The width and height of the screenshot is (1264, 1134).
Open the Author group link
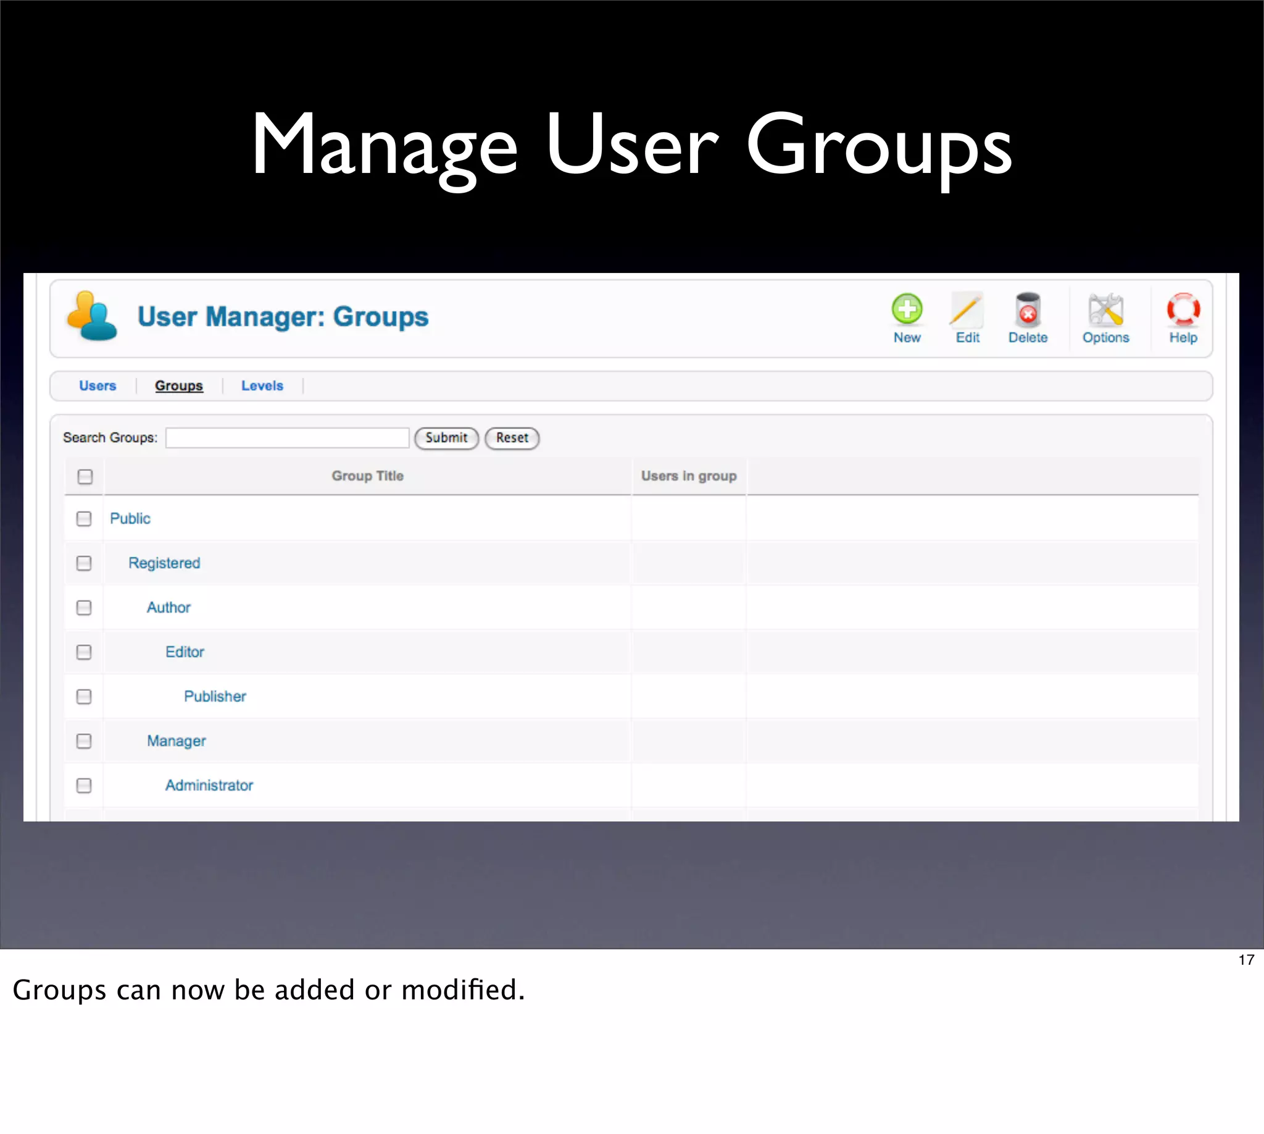[x=168, y=608]
